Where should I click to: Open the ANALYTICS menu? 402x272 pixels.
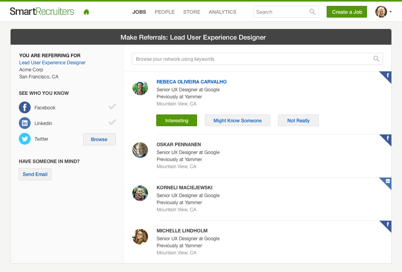[x=223, y=12]
